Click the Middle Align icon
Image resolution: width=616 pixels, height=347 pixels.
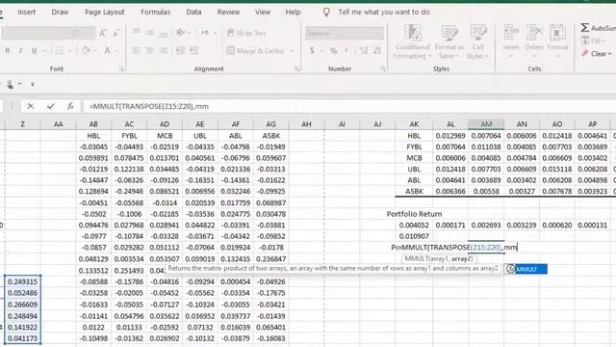150,33
